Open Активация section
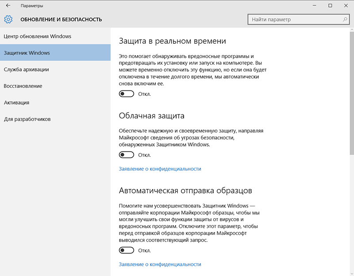354x276 pixels. (x=55, y=102)
